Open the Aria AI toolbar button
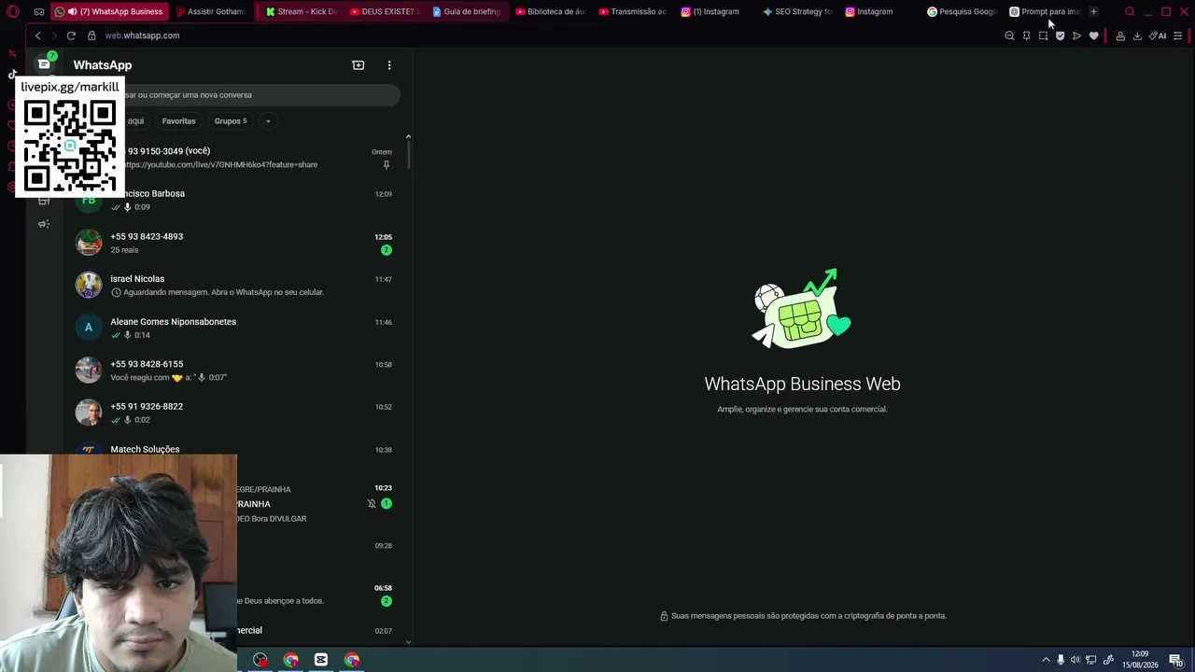1195x672 pixels. pos(1158,35)
